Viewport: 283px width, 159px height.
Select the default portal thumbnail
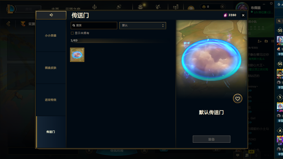pos(77,55)
